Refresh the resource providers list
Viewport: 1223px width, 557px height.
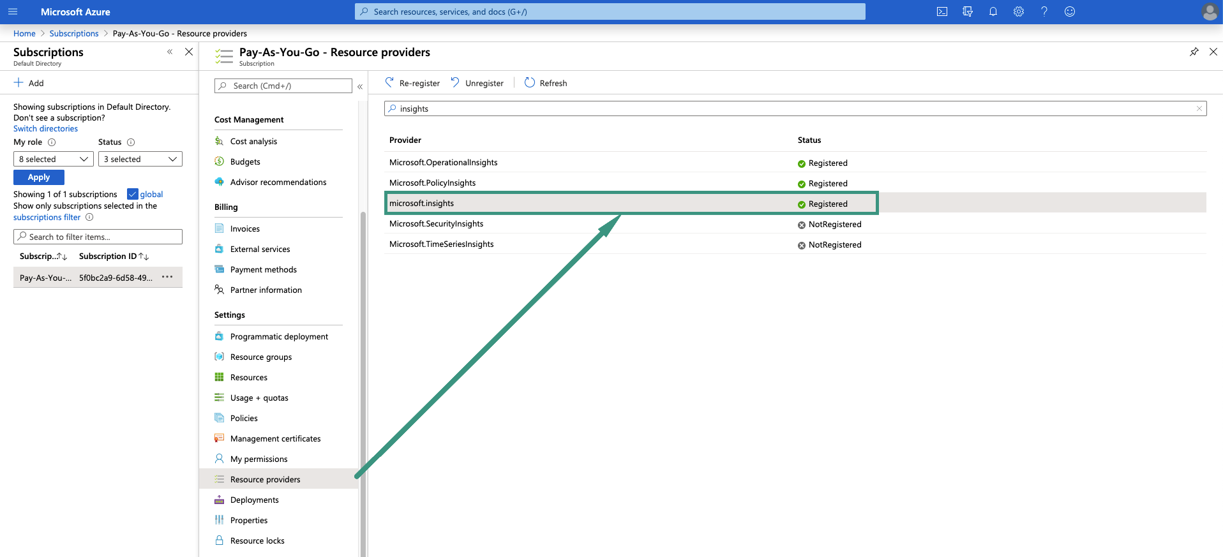pos(546,83)
